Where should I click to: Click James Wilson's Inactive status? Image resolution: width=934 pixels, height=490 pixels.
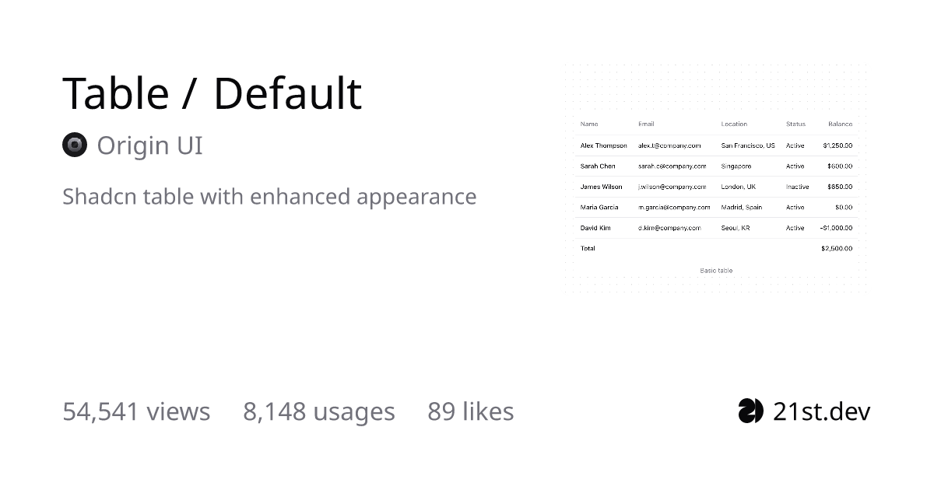798,187
